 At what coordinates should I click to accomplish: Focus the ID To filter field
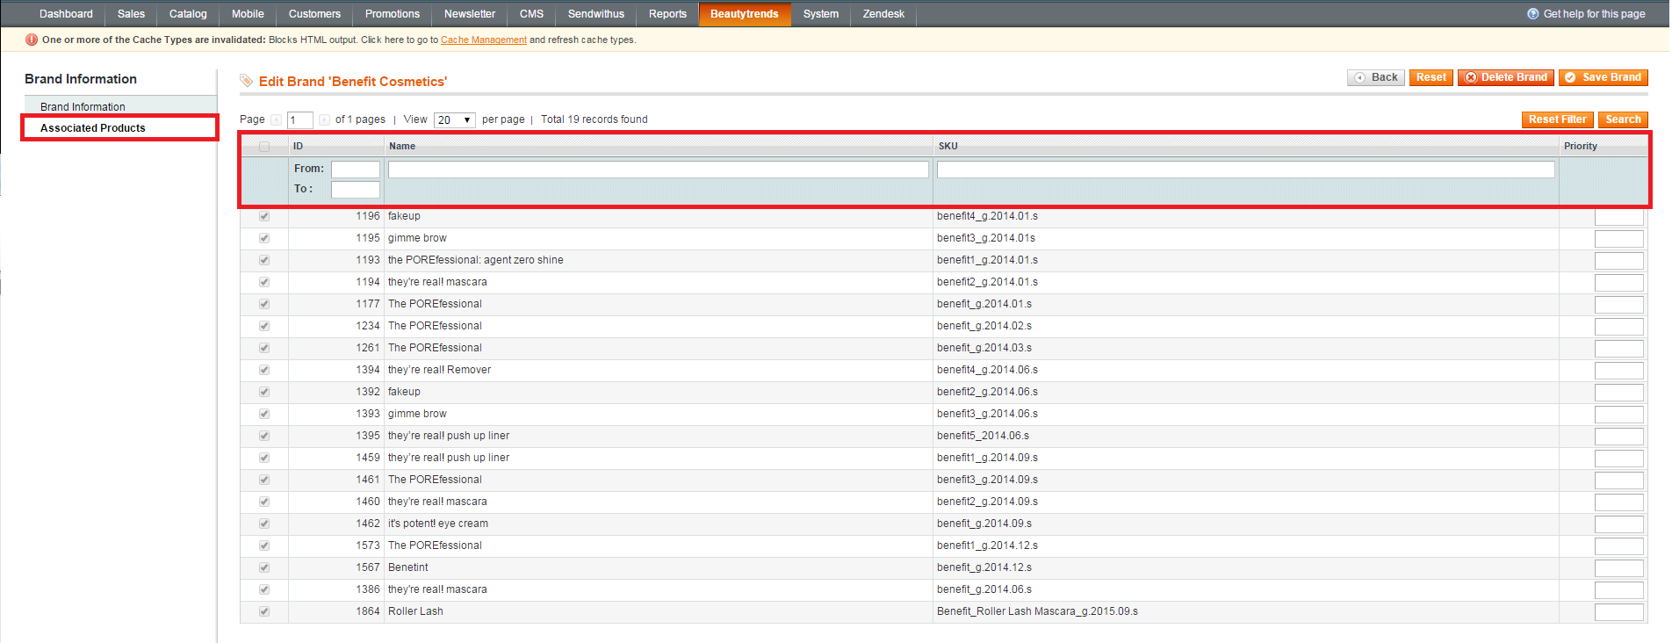[356, 190]
